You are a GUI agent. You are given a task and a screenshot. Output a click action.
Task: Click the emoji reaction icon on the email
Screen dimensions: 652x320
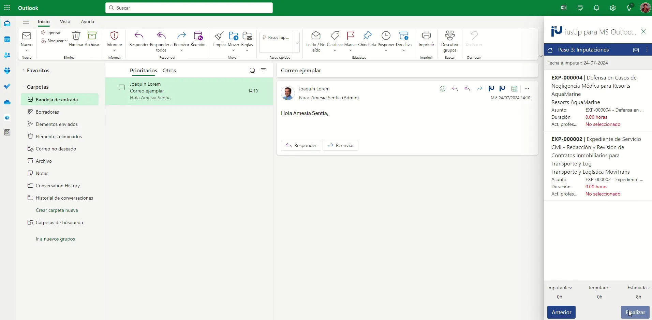pos(442,89)
